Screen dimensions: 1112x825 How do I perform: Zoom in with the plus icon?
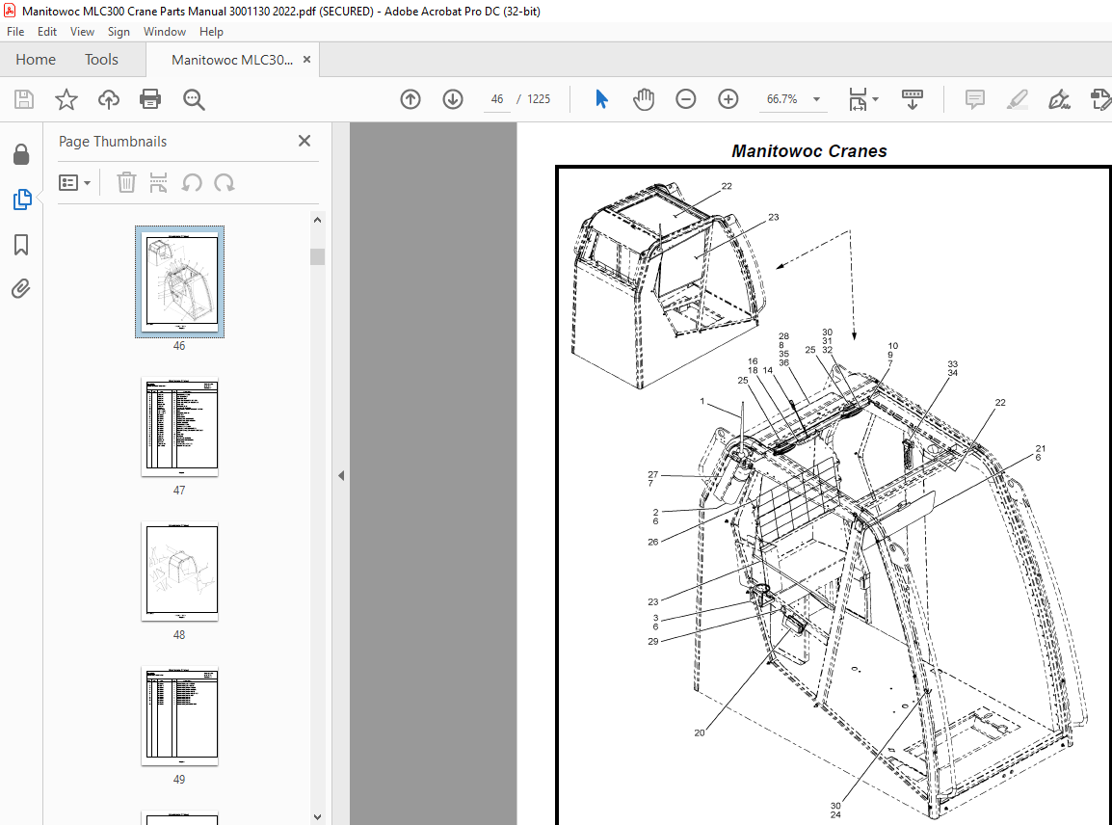point(728,99)
